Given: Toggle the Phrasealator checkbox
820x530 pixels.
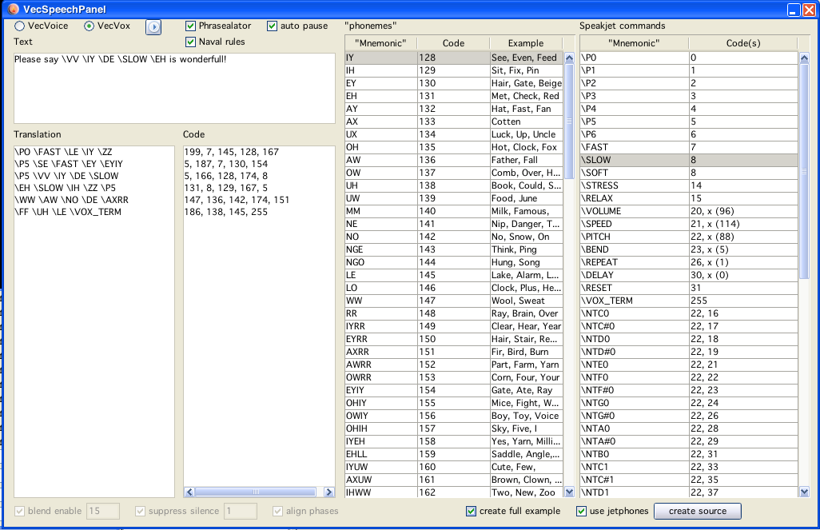Looking at the screenshot, I should coord(191,26).
